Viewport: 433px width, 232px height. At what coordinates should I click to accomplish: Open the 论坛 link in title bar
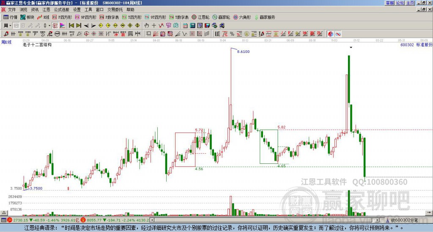click(400, 3)
